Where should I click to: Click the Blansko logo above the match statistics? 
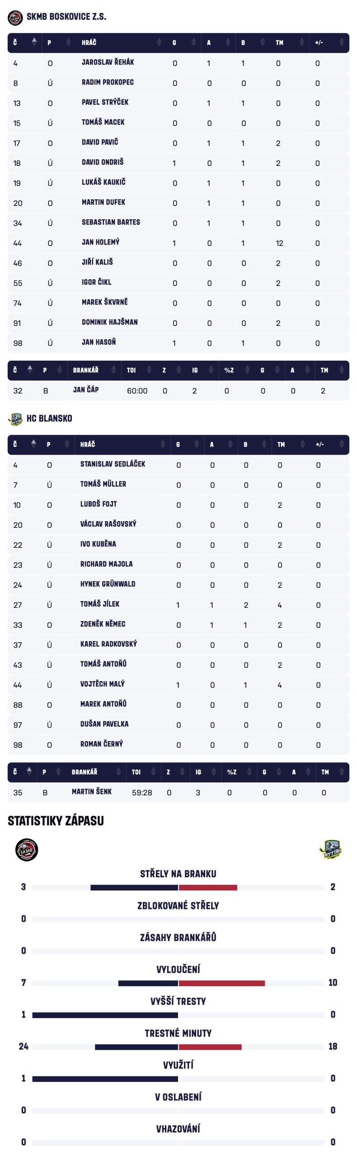tap(331, 850)
